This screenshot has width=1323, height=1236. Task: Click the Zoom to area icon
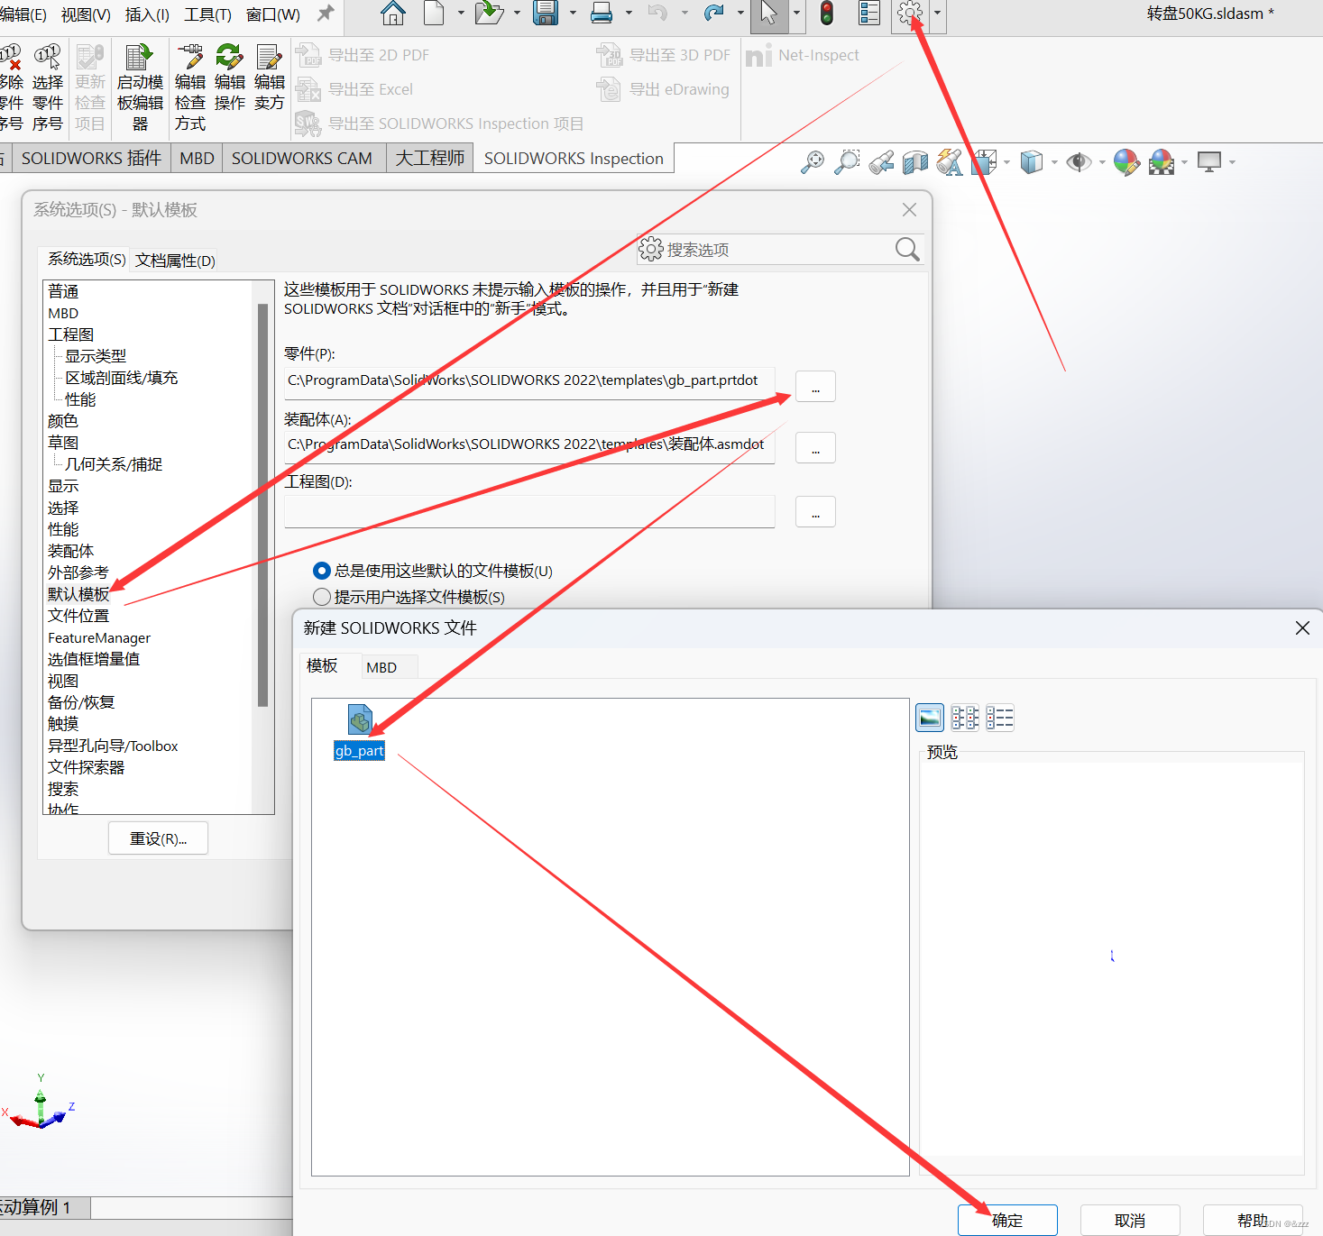(x=847, y=162)
